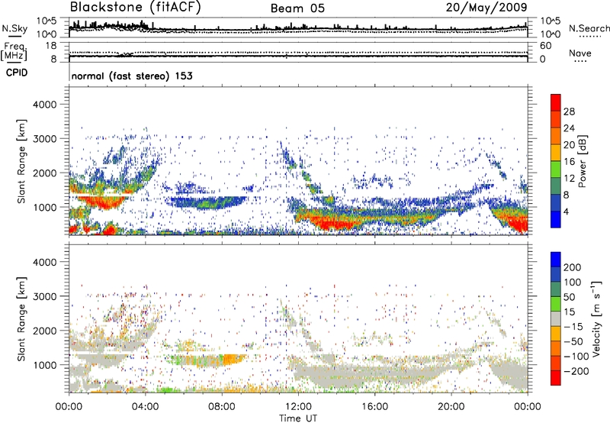The height and width of the screenshot is (423, 610).
Task: Click the '60' Nave axis tick
Action: 546,46
